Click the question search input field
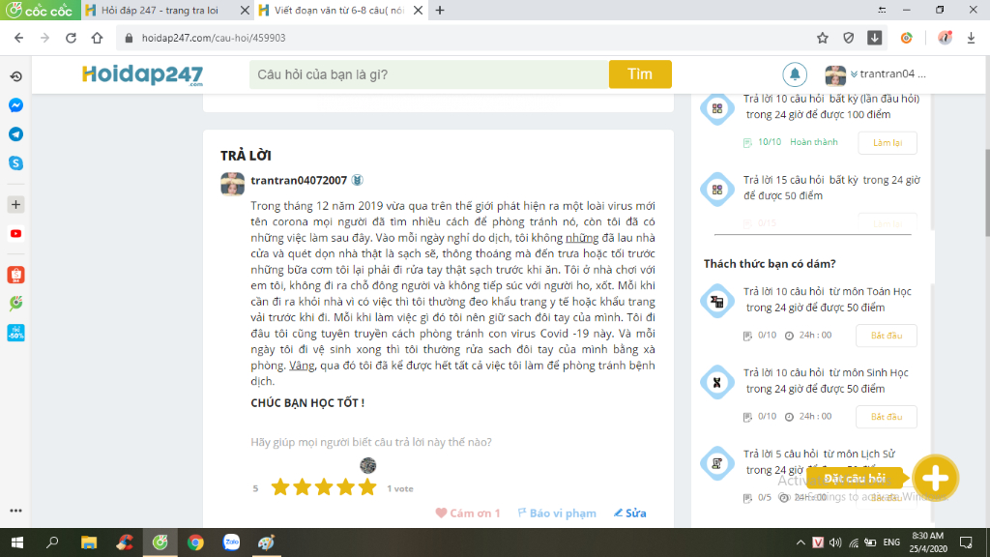 click(429, 74)
